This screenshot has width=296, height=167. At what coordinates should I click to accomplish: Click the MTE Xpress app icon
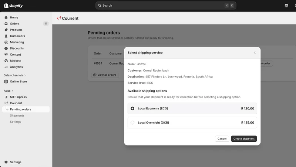[x=6, y=97]
